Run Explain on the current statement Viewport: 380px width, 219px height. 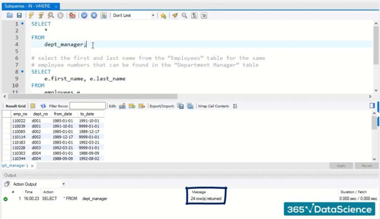[50, 16]
